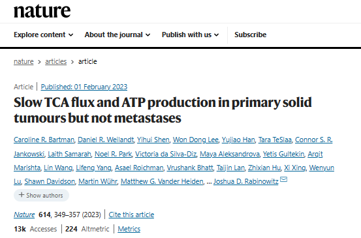
Task: Click the Published: 01 February 2023 link
Action: tap(84, 87)
